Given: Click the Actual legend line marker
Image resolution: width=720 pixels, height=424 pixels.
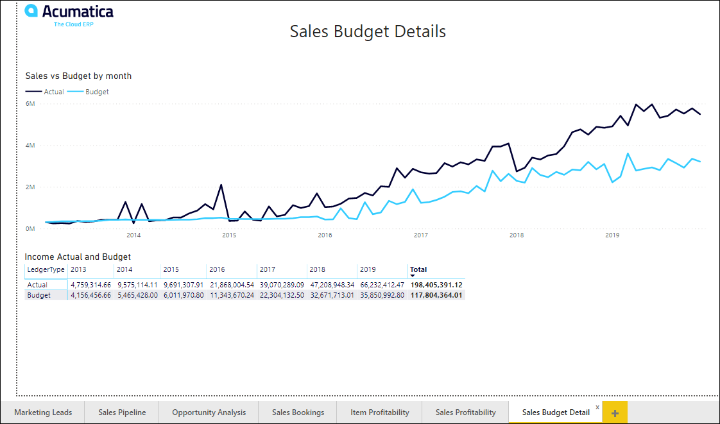Looking at the screenshot, I should pos(33,92).
